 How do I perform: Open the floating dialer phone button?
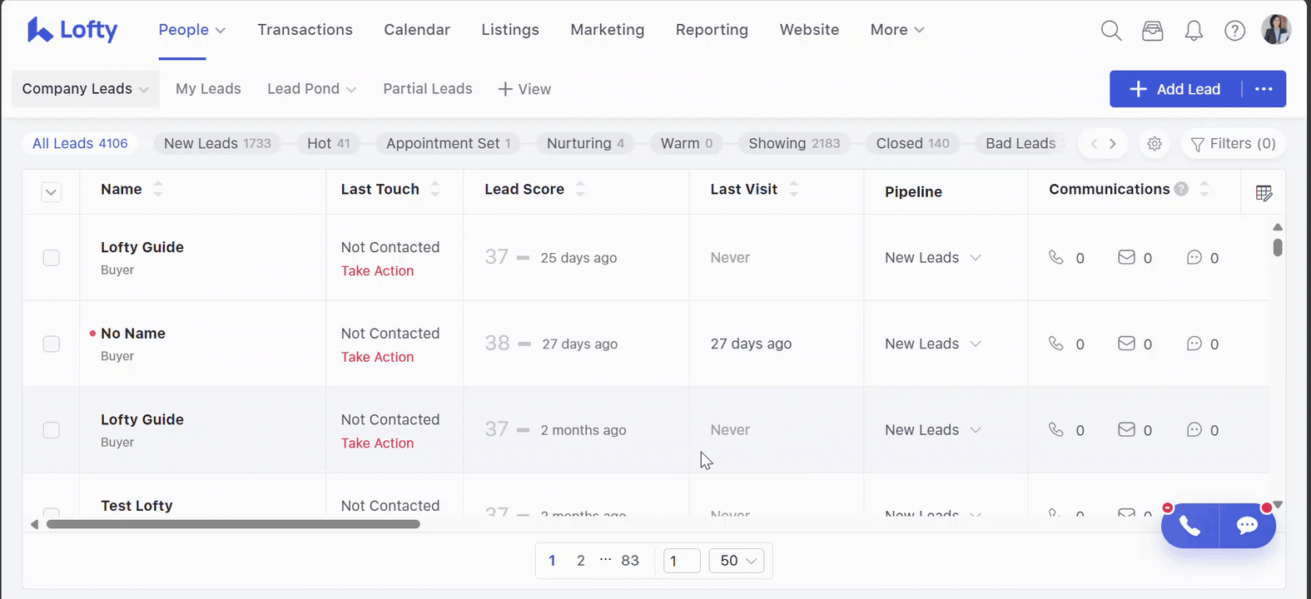[x=1189, y=526]
